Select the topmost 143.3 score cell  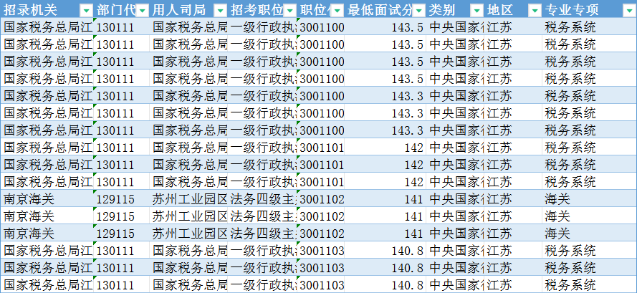pyautogui.click(x=385, y=96)
